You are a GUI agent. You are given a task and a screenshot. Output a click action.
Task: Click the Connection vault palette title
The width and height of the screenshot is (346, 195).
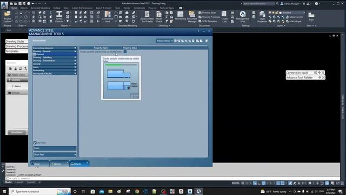click(297, 73)
